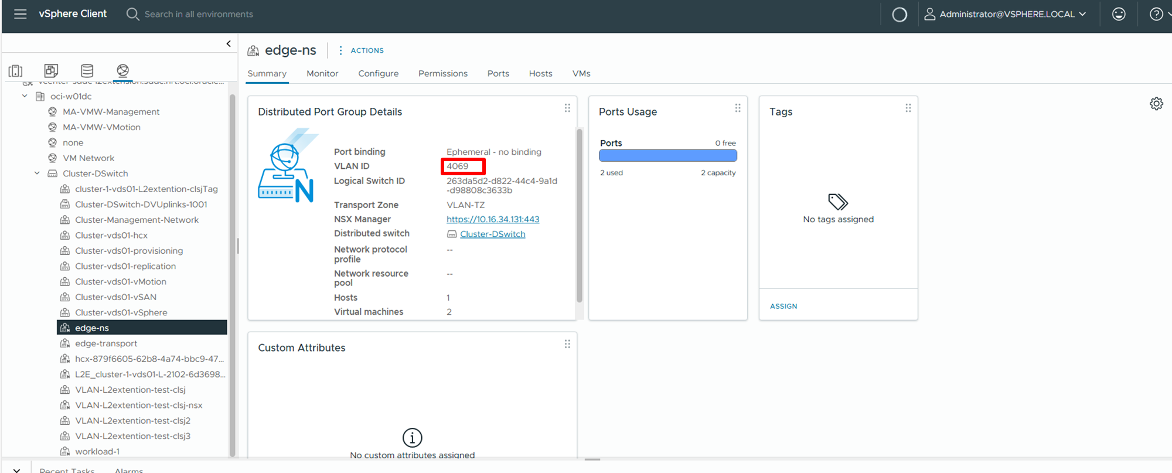Open the Recent Tasks bottom tab
Image resolution: width=1172 pixels, height=473 pixels.
67,470
